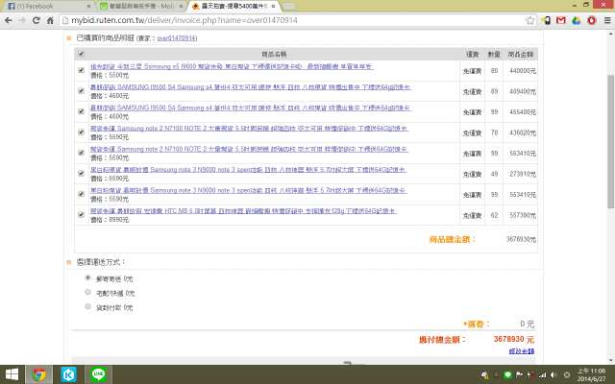This screenshot has width=615, height=384.
Task: Open the LINE taskbar icon
Action: pyautogui.click(x=98, y=374)
